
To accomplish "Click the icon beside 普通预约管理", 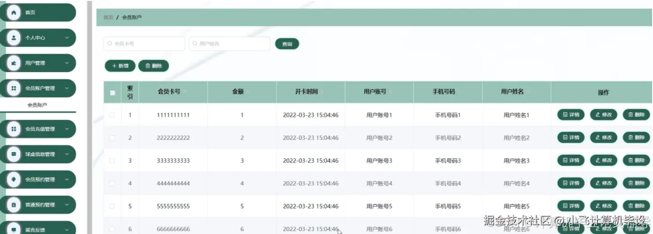I will pos(13,205).
